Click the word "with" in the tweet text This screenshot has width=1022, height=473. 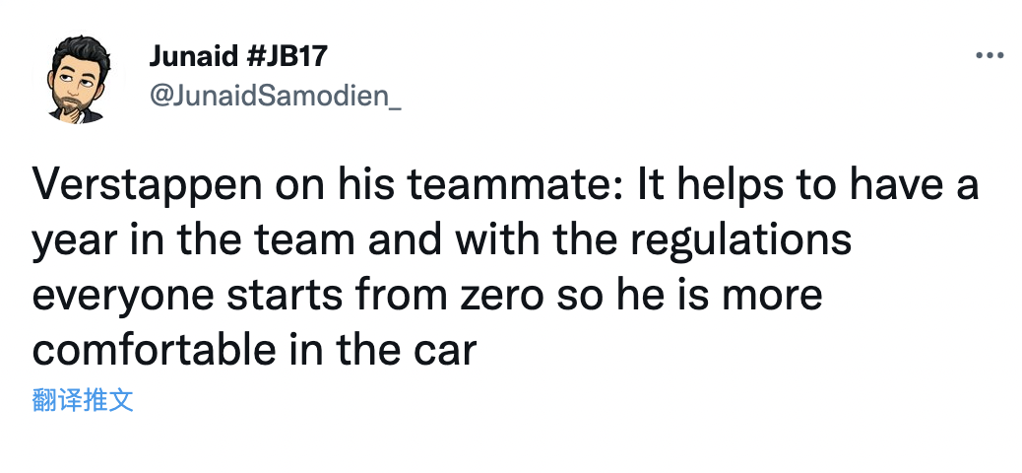(x=434, y=242)
